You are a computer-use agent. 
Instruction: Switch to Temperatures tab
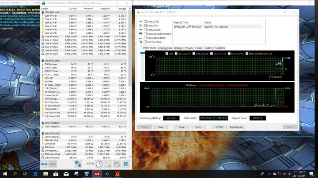149,48
